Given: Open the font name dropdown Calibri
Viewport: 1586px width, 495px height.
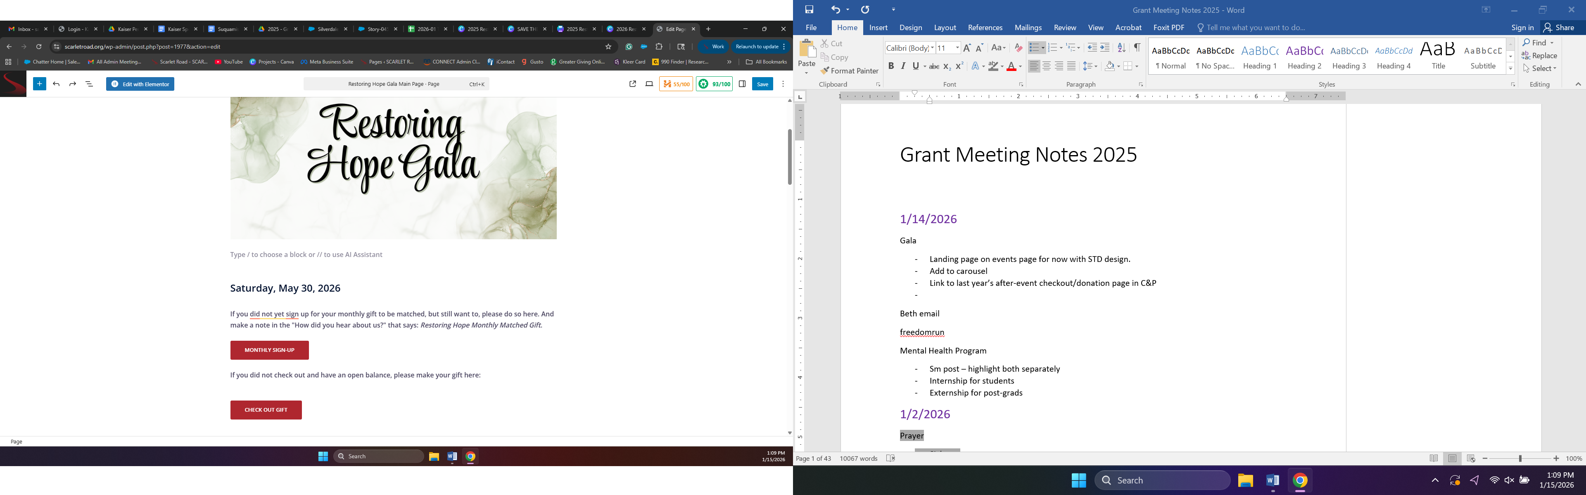Looking at the screenshot, I should pyautogui.click(x=932, y=48).
